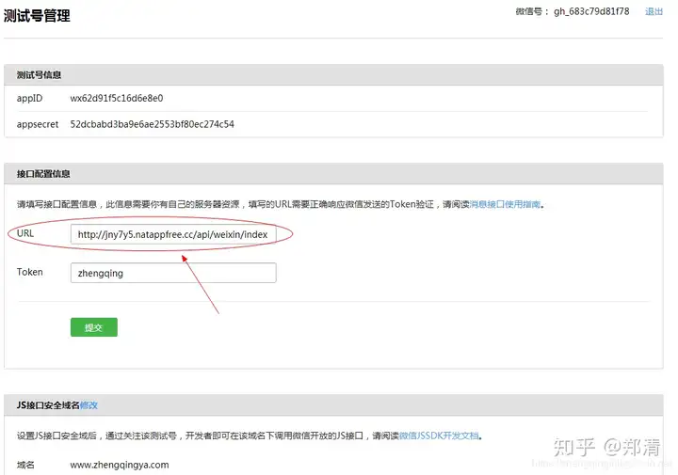This screenshot has width=678, height=475.
Task: Click the 域名 label
Action: coord(25,465)
